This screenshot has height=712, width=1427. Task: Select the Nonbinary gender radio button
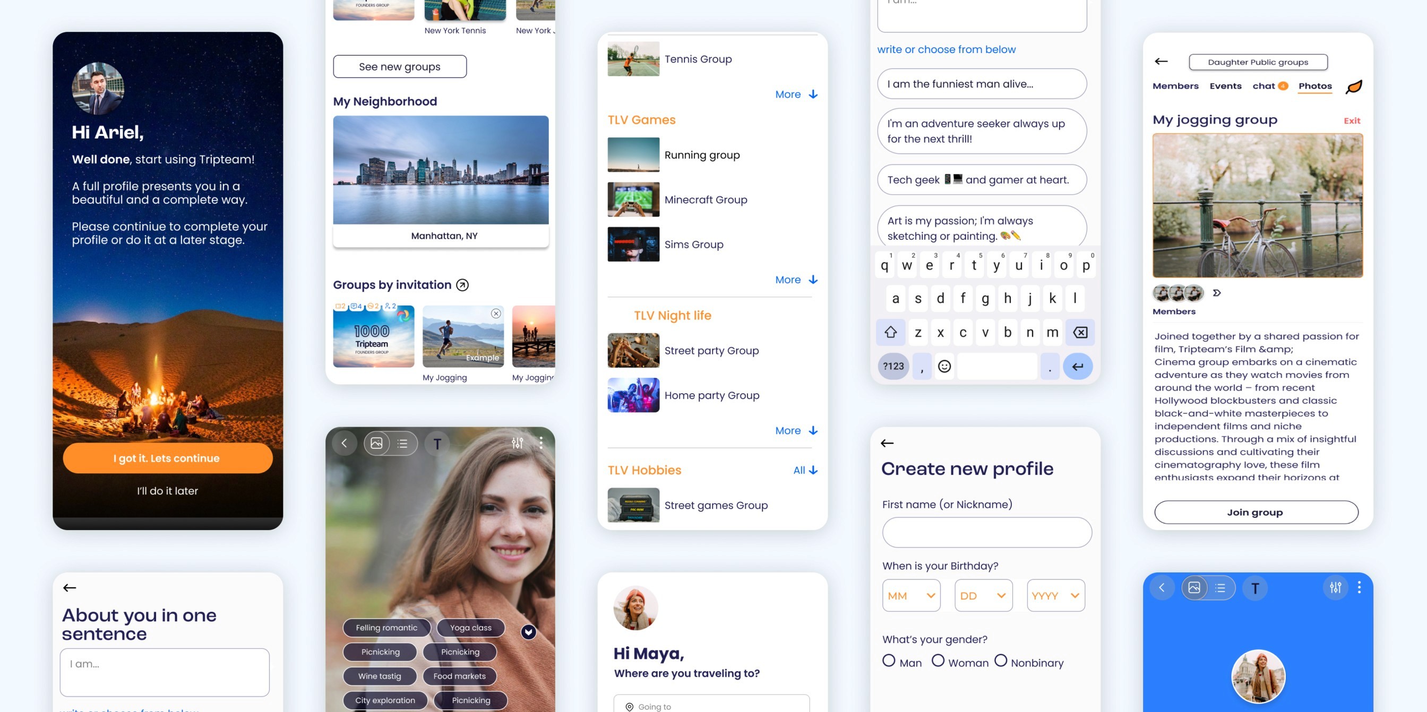point(1001,661)
